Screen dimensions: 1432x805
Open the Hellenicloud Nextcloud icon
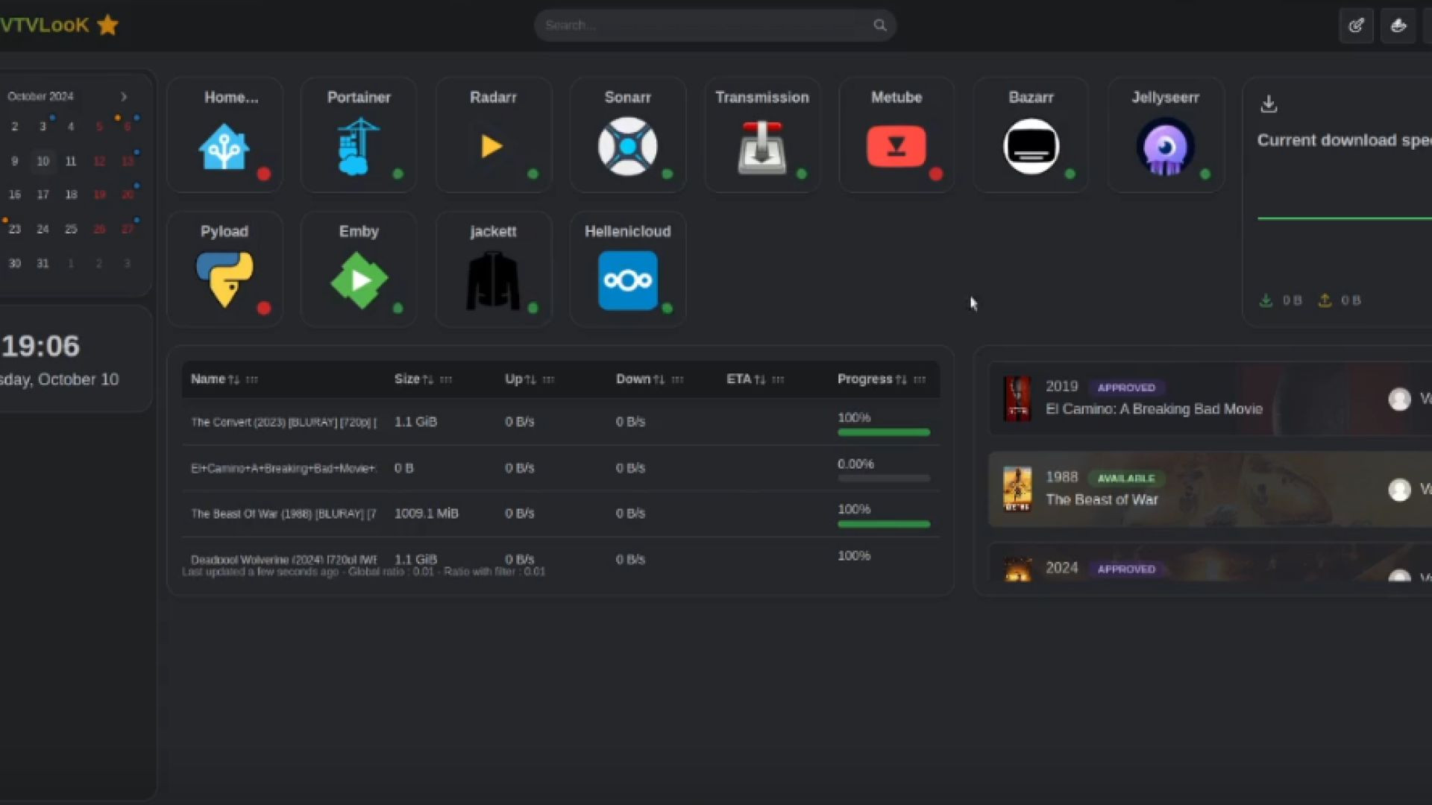(627, 280)
